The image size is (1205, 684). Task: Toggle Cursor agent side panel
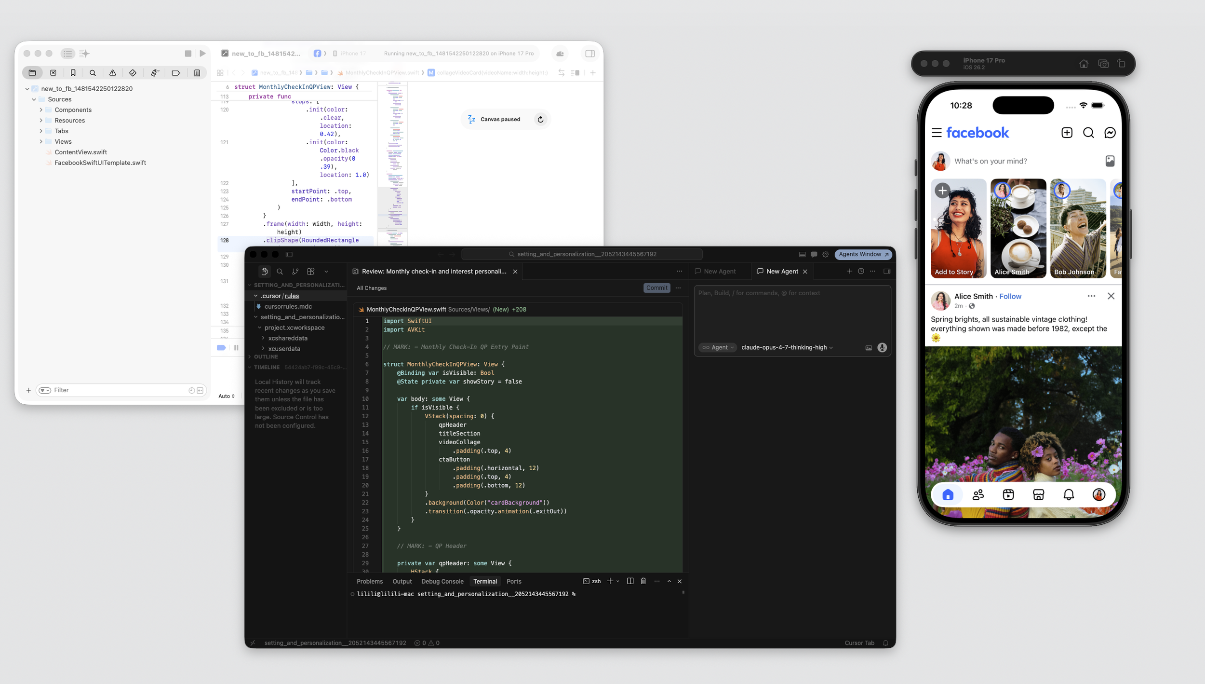pyautogui.click(x=886, y=271)
